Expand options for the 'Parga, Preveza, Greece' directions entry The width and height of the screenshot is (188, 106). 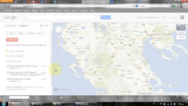pyautogui.click(x=48, y=66)
